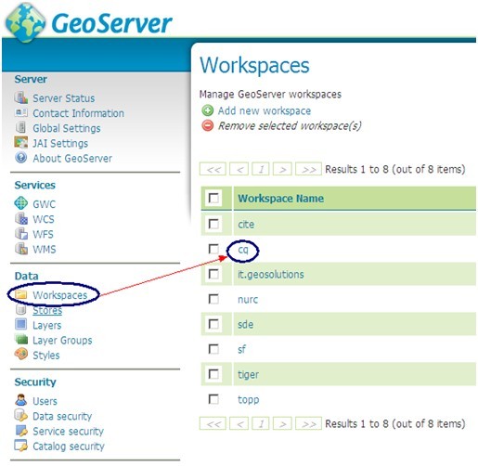Viewport: 478px width, 466px height.
Task: Open the tiger workspace link
Action: [248, 374]
